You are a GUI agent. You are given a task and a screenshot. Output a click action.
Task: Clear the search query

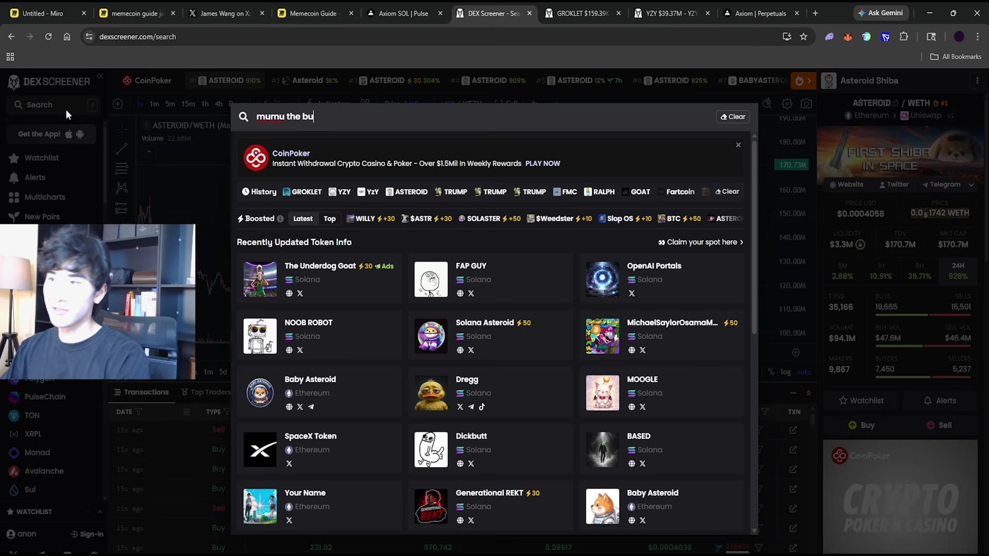click(733, 117)
